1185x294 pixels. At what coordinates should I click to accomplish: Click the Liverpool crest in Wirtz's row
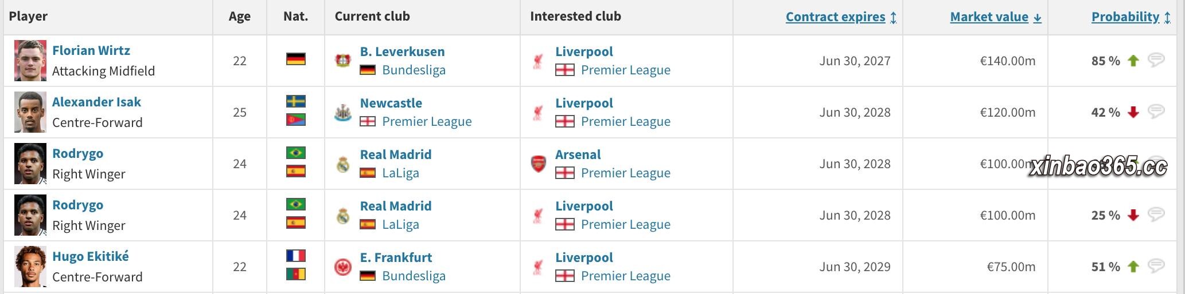(538, 61)
